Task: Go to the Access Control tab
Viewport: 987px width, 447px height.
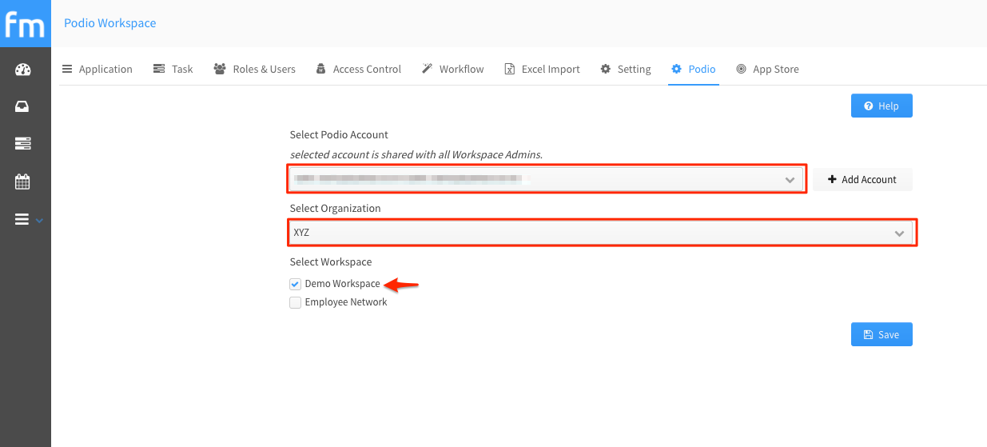Action: click(359, 70)
